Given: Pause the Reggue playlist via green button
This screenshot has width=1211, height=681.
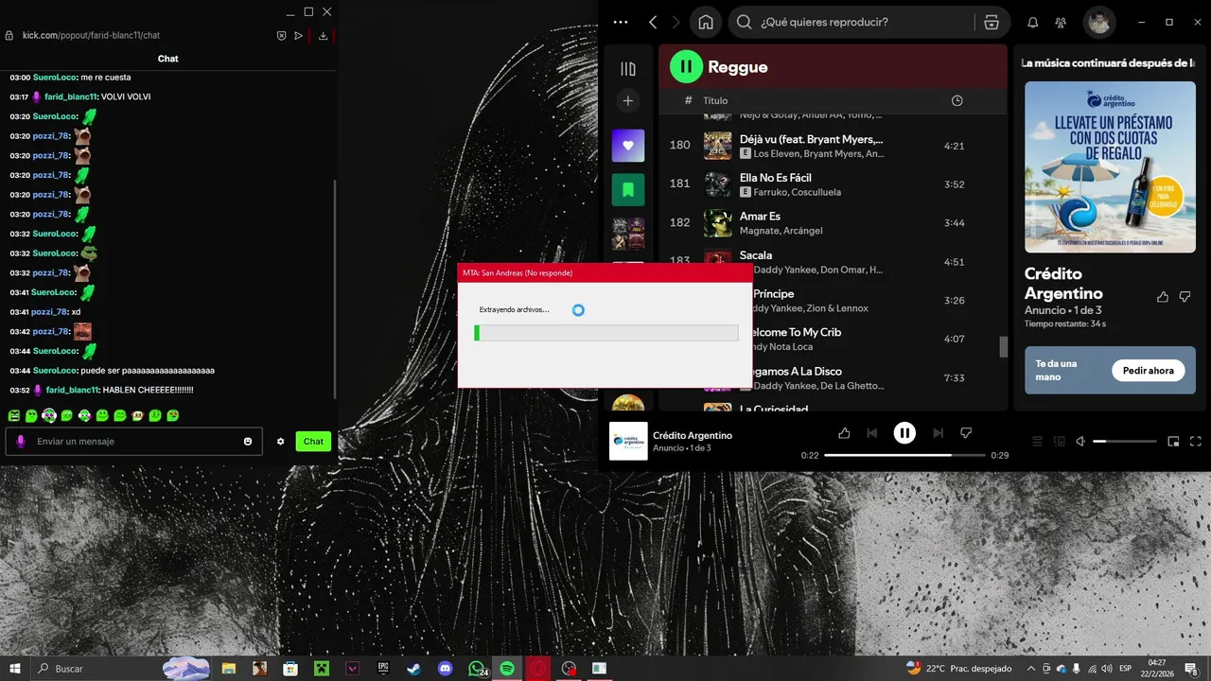Looking at the screenshot, I should [x=686, y=66].
